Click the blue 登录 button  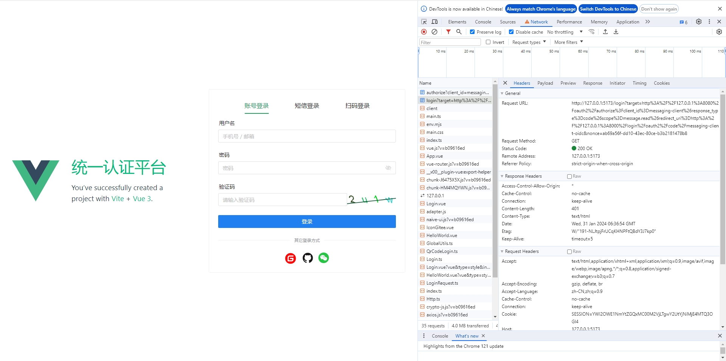click(x=307, y=222)
